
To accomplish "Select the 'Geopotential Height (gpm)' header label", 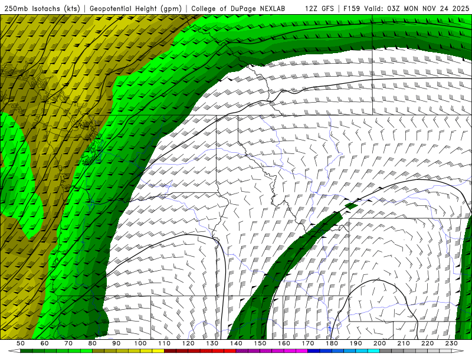I will pyautogui.click(x=136, y=9).
